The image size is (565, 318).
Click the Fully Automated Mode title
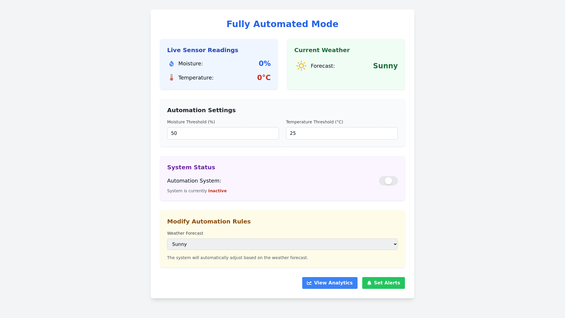(x=282, y=24)
